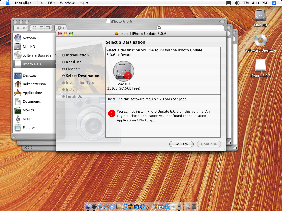282x211 pixels.
Task: Click the Installer icon in Dock
Action: click(x=179, y=207)
